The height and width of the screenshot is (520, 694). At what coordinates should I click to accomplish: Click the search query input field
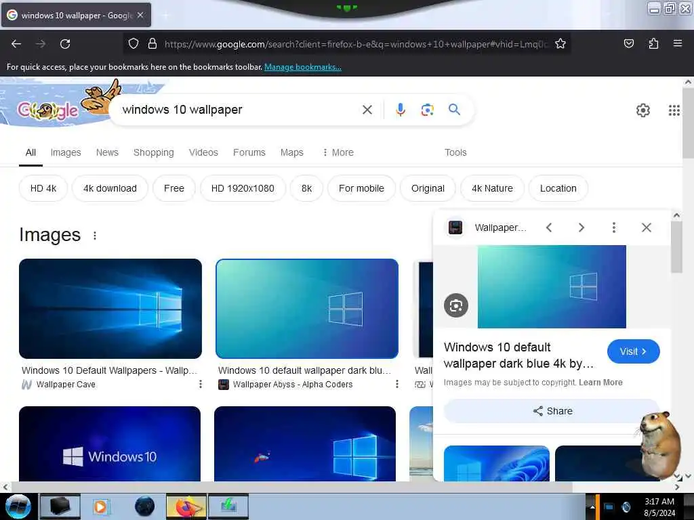[x=239, y=110]
